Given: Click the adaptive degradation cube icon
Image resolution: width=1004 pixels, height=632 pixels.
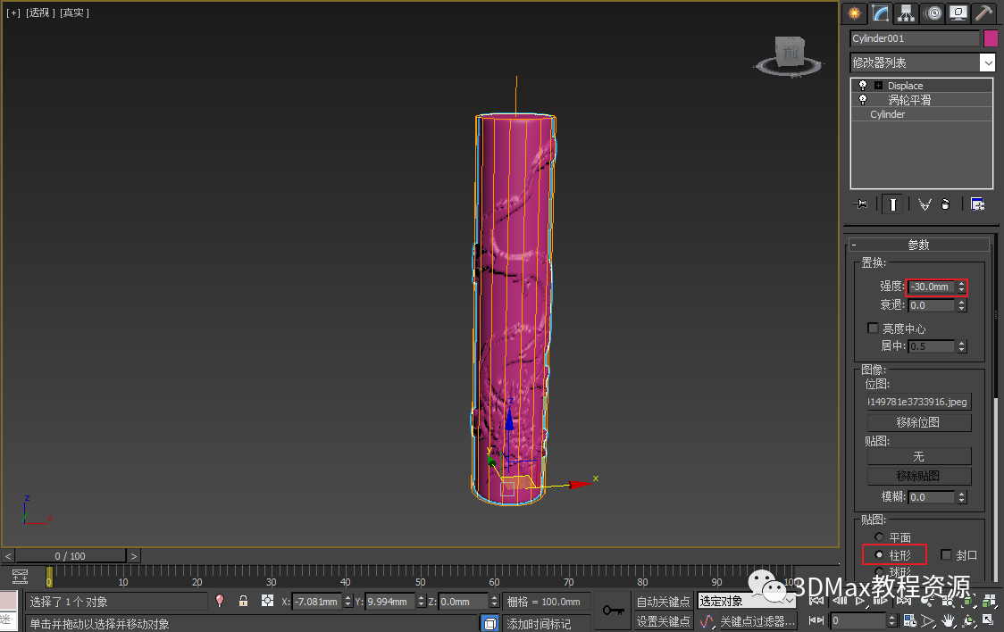Looking at the screenshot, I should (x=489, y=623).
